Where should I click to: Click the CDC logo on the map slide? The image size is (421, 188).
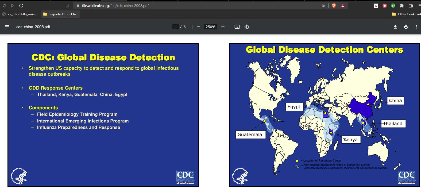[x=407, y=177]
